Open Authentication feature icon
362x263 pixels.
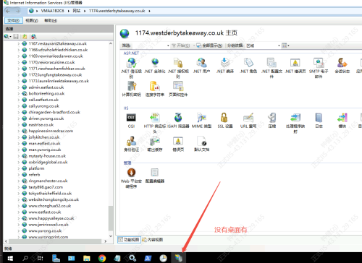click(131, 142)
